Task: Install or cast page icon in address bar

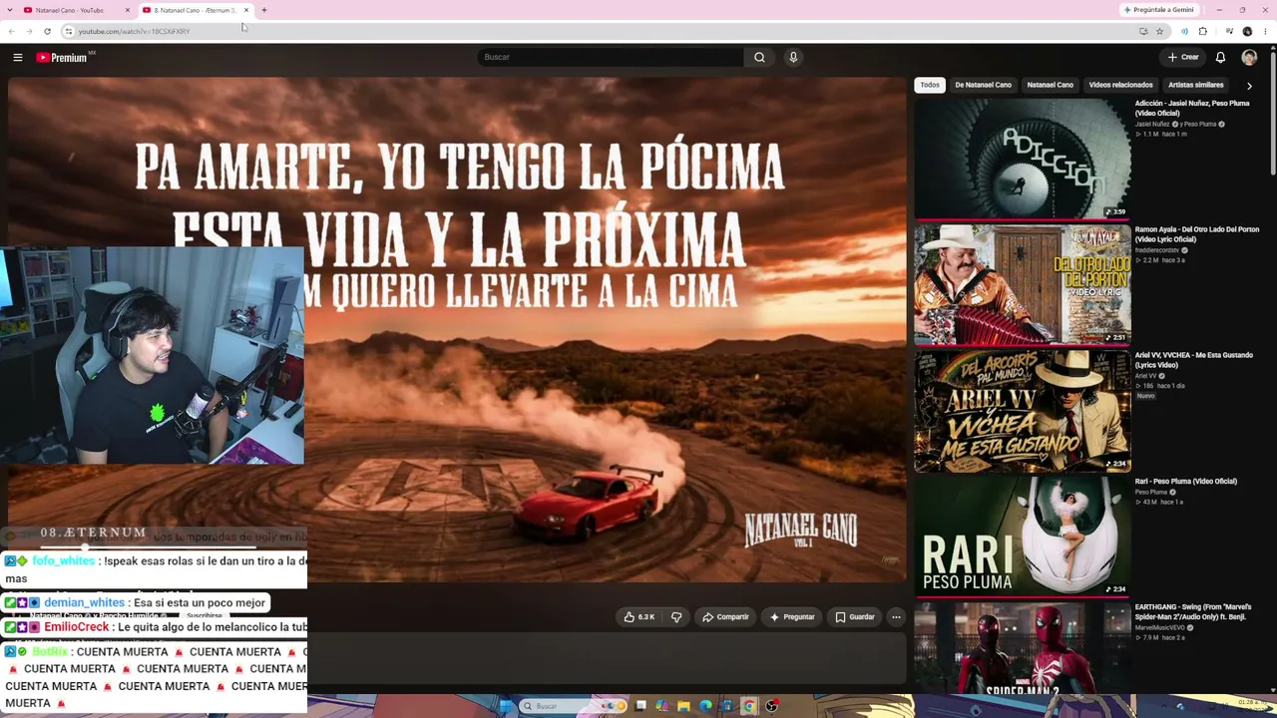Action: (1143, 31)
